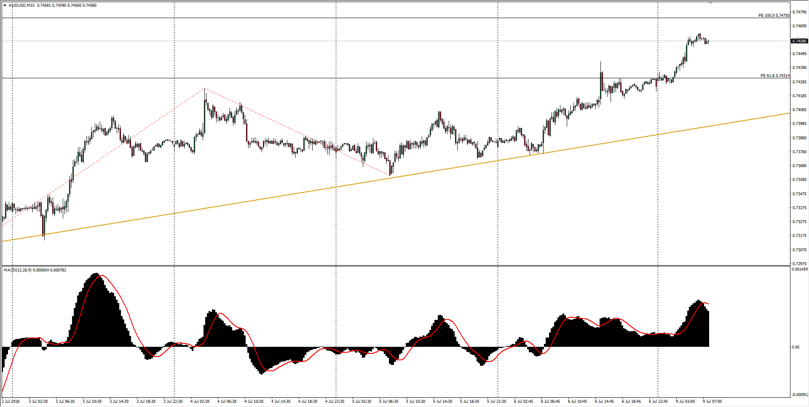Click the 0.001459 MACD scale maximum label

pos(799,269)
